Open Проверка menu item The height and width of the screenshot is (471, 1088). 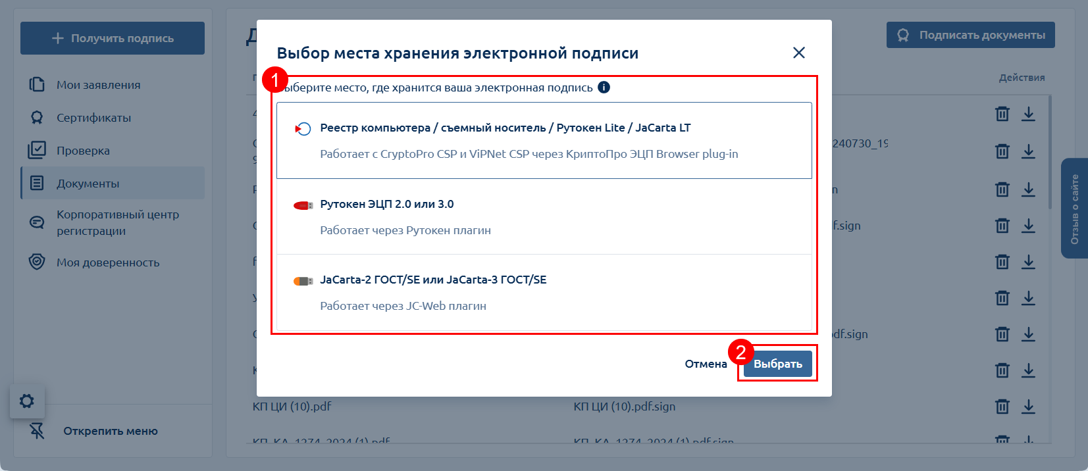coord(83,151)
